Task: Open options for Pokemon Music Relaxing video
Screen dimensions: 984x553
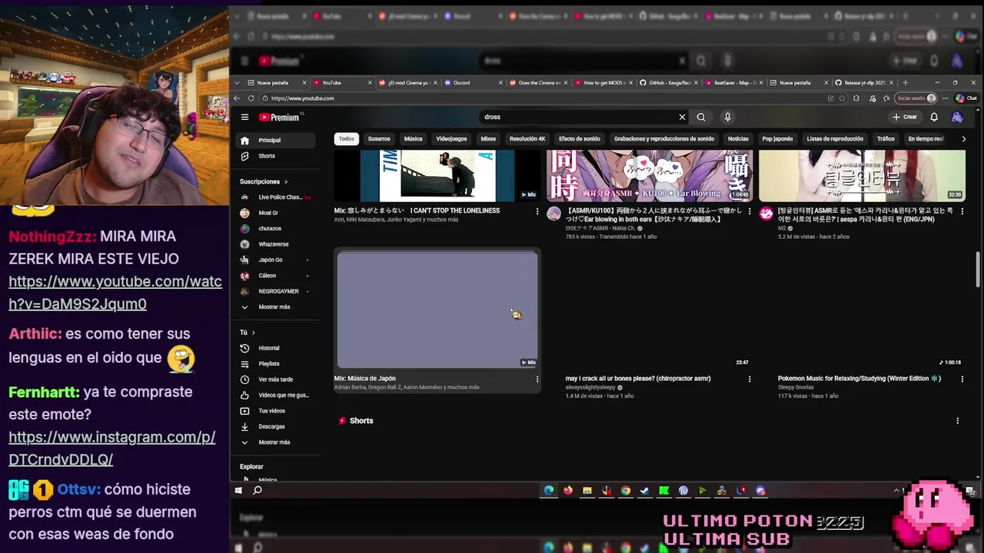Action: pos(962,379)
